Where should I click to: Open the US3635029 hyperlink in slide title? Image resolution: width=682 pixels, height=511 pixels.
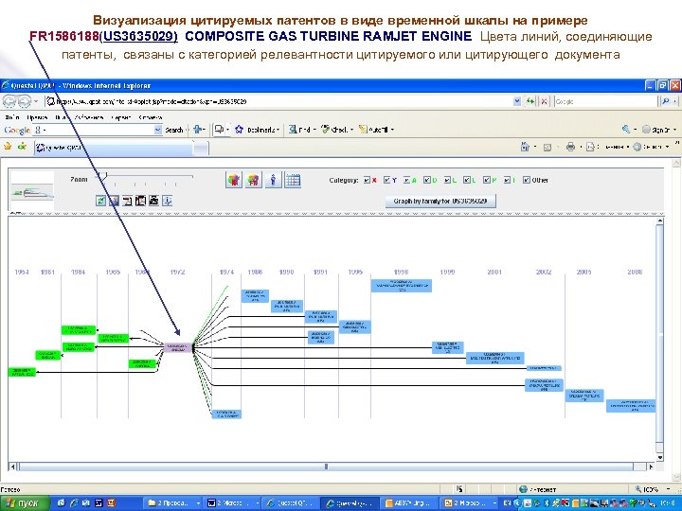140,36
